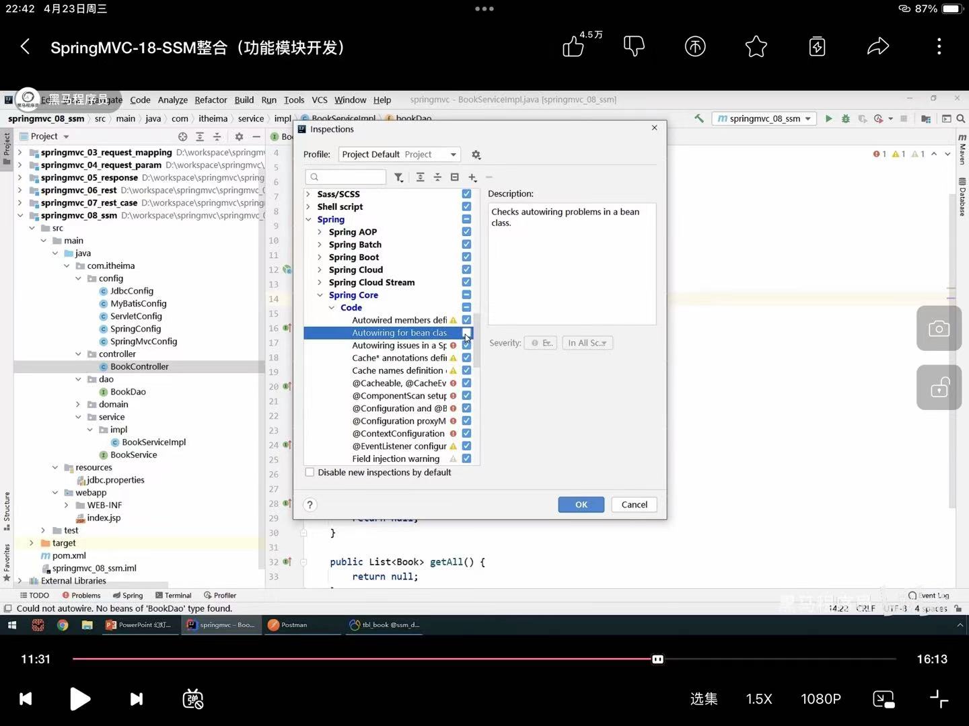Open Project panel settings gear
Screen dimensions: 969x726
[x=239, y=136]
